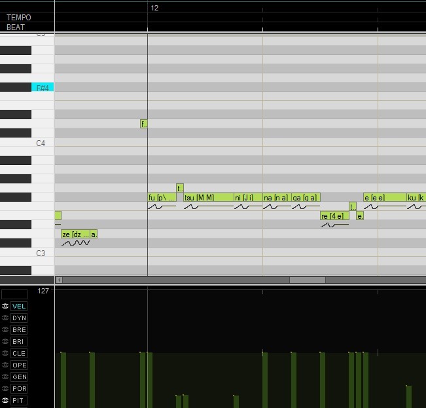Screen dimensions: 426x408
Task: Select the note 'e [e e]'
Action: coord(385,197)
